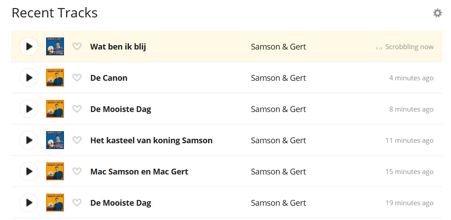This screenshot has height=220, width=451.
Task: Click the "Het kasteel van koning Samson" title
Action: click(151, 140)
